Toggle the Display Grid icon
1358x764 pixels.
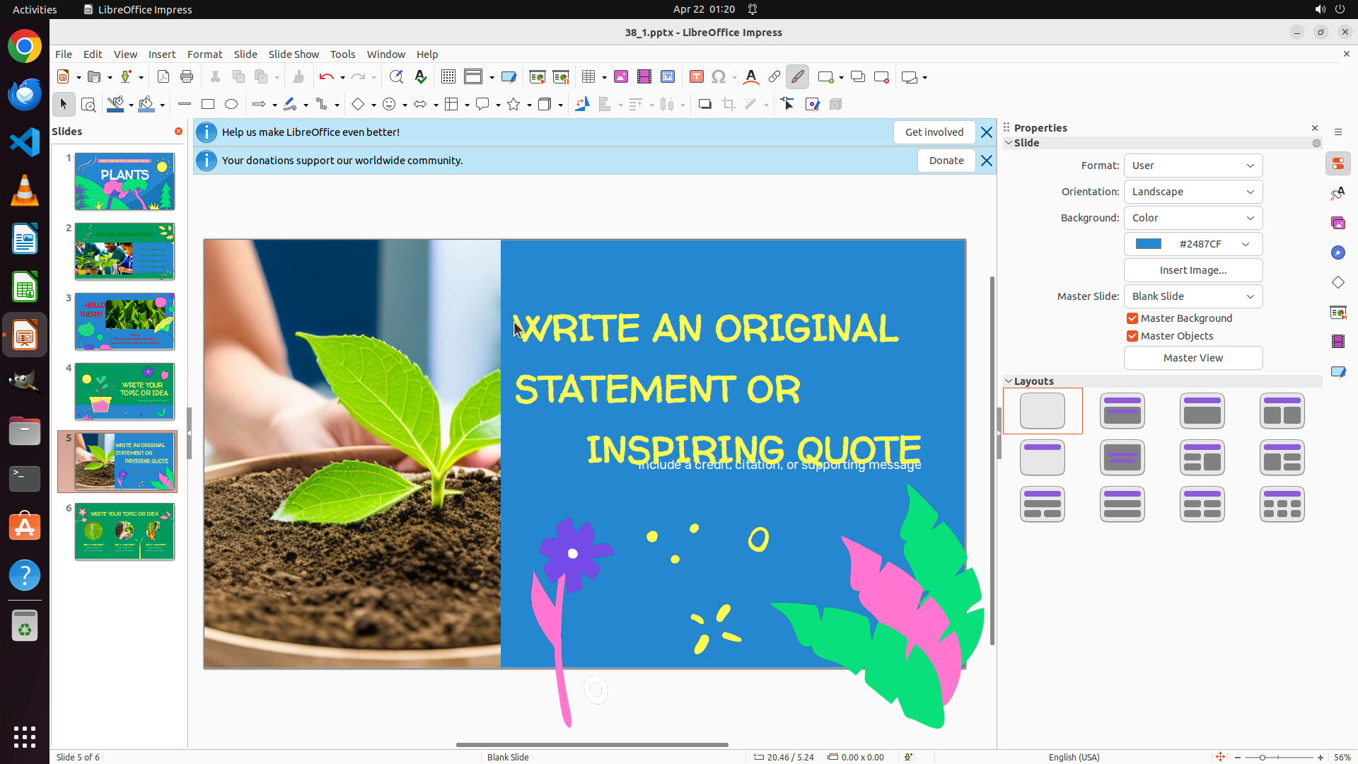[x=448, y=77]
